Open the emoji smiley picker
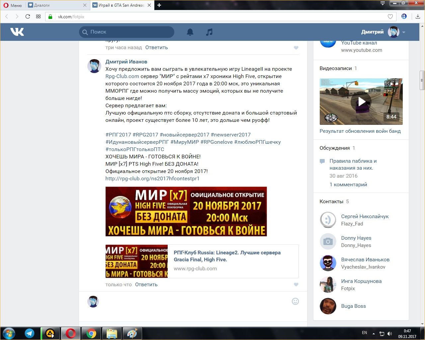This screenshot has width=425, height=340. pos(295,301)
